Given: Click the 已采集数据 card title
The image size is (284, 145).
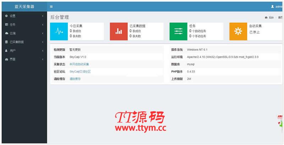Looking at the screenshot, I should [137, 26].
